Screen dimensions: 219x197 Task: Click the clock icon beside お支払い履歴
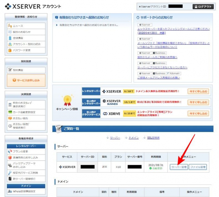pyautogui.click(x=10, y=126)
